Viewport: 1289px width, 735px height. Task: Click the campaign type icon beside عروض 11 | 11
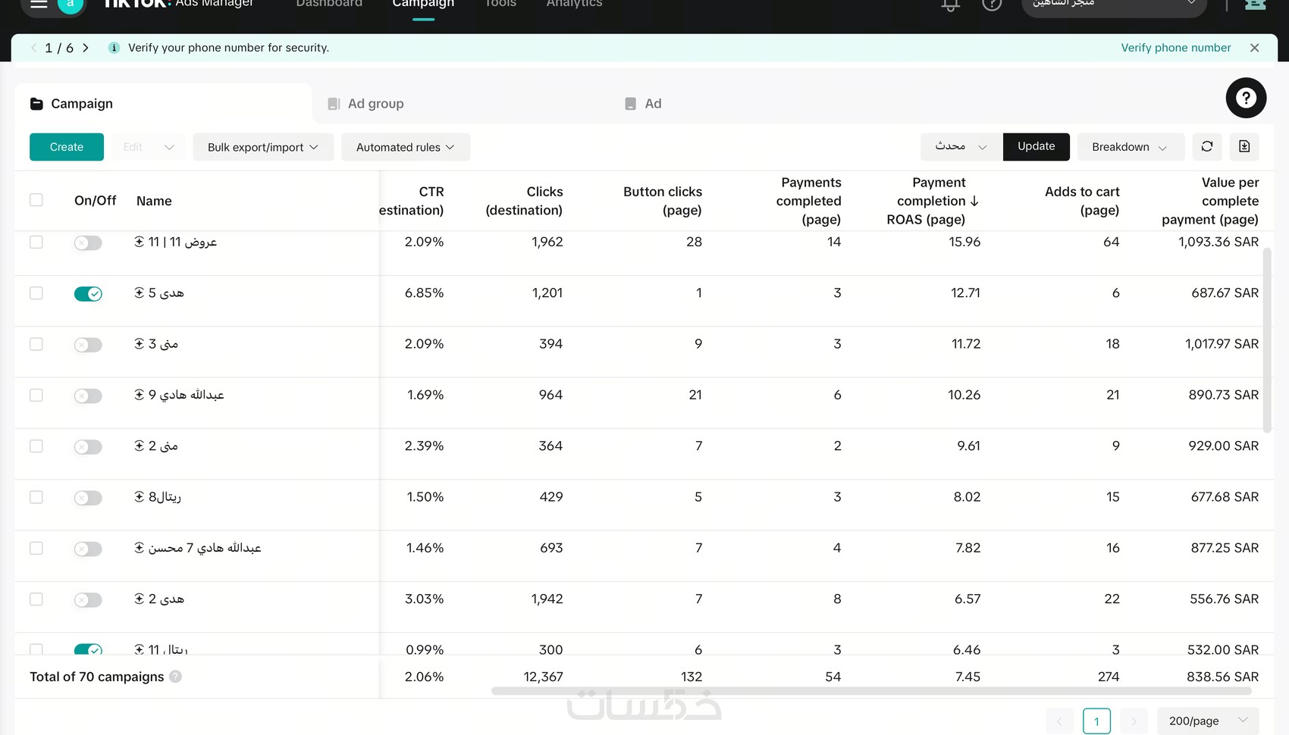pyautogui.click(x=140, y=242)
